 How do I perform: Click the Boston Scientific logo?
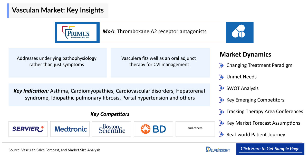click(111, 129)
